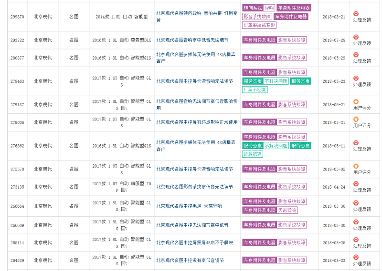Click the 车身附件及电器 tag in row 273135

(x=259, y=187)
